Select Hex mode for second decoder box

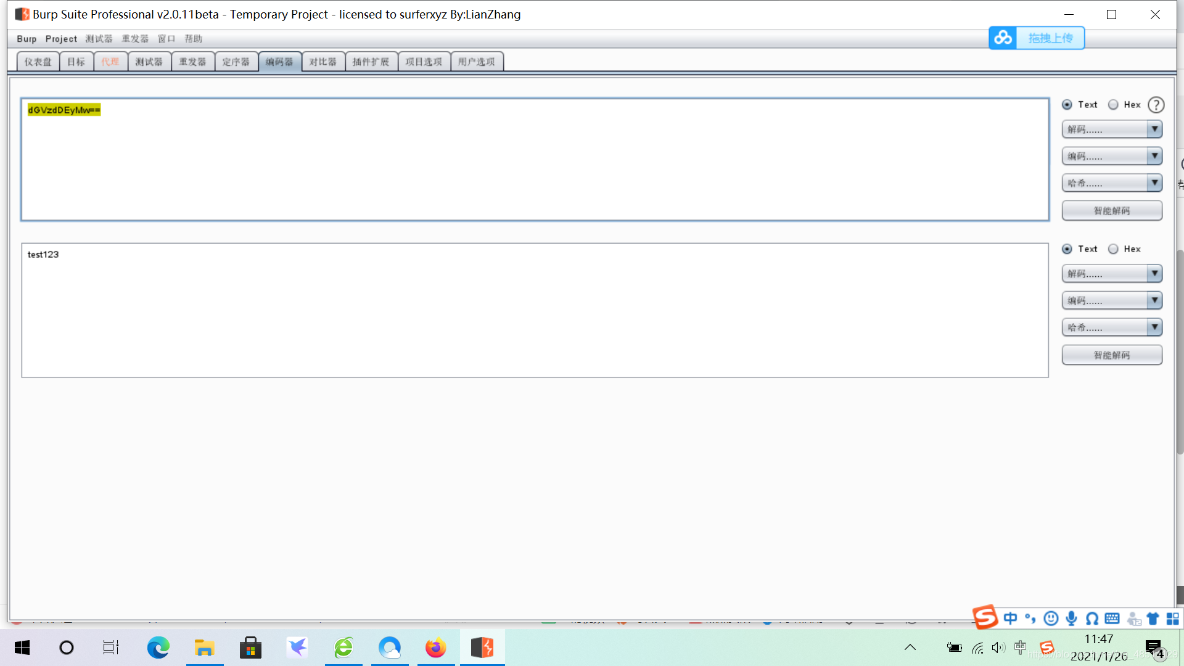pyautogui.click(x=1113, y=249)
